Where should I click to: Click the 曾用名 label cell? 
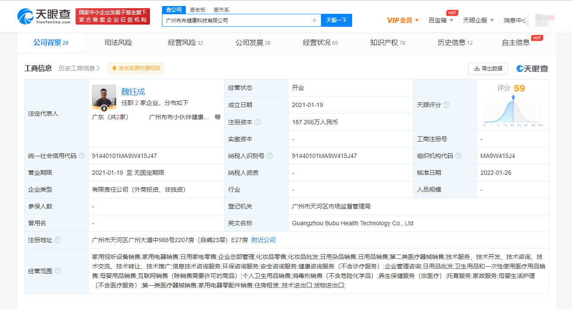57,223
